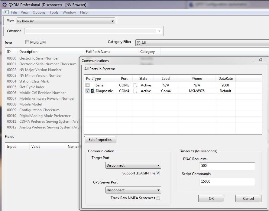Select item 00012 Analog Preferred Serving System
The image size is (269, 211).
[42, 127]
